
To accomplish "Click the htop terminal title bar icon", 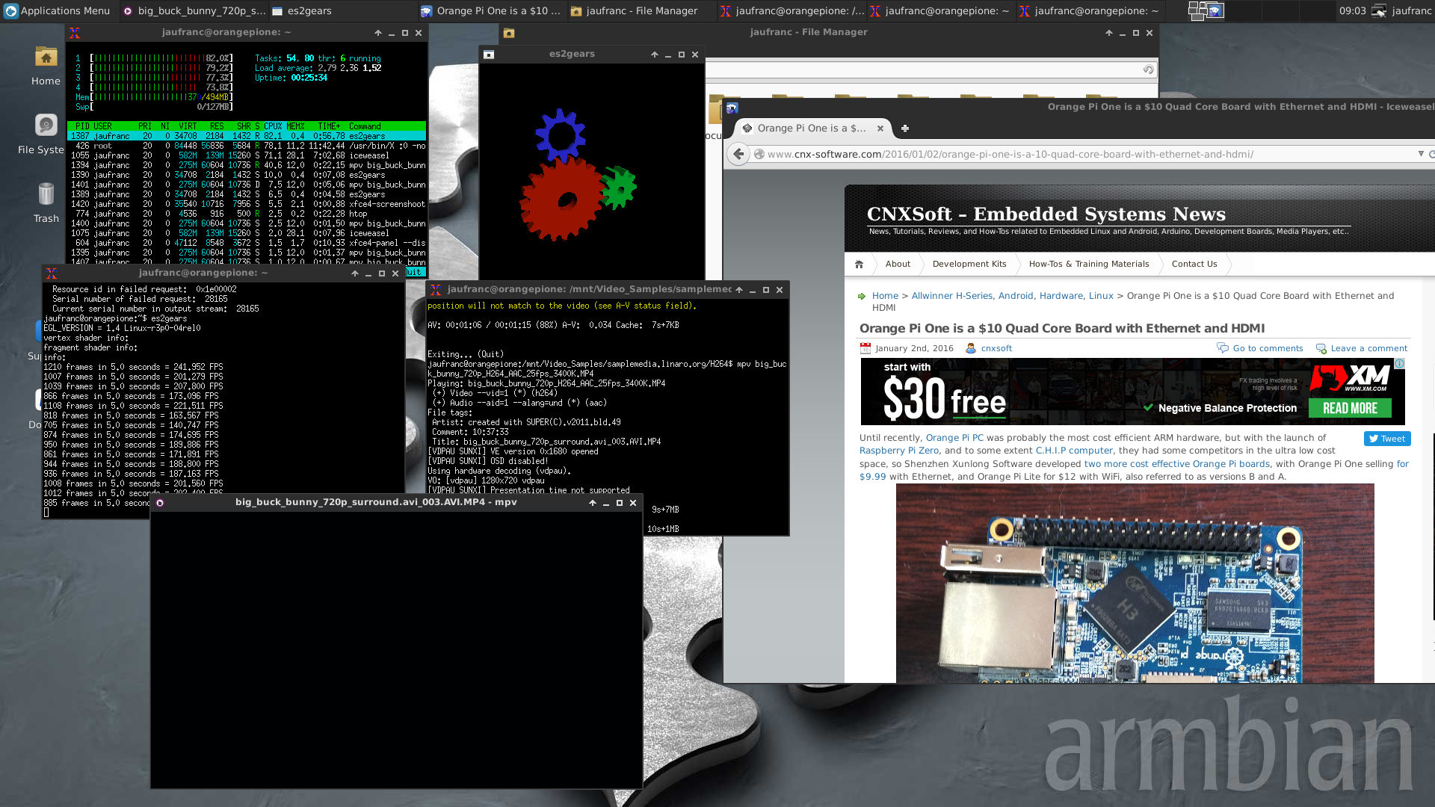I will tap(75, 33).
